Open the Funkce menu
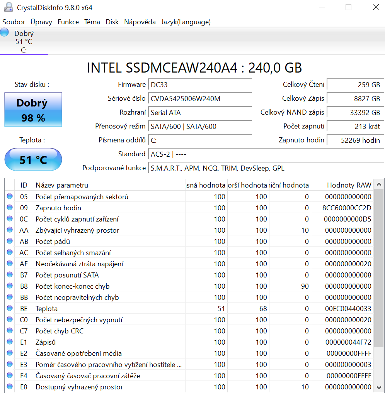This screenshot has height=394, width=385. click(68, 22)
